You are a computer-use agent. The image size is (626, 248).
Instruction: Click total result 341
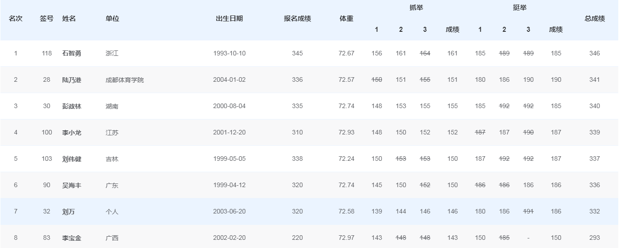pos(595,79)
